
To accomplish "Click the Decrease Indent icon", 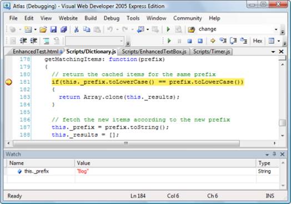I will click(x=23, y=41).
